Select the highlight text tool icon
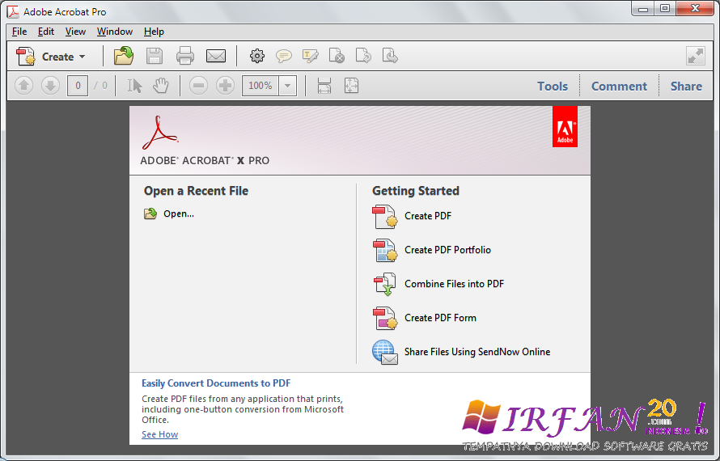This screenshot has height=461, width=720. tap(311, 56)
